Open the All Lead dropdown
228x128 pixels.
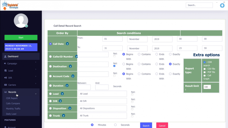tap(102, 94)
